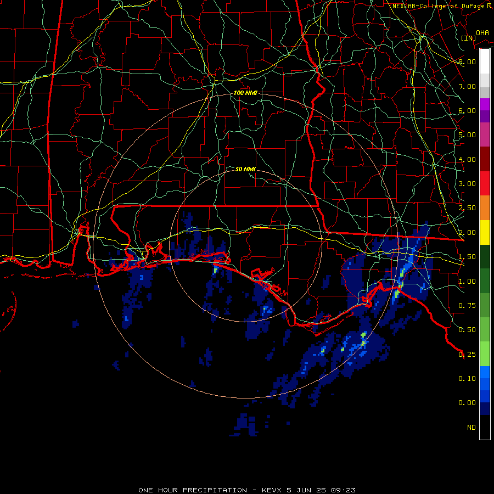Viewport: 494px width, 494px height.
Task: Click the 4.00 legend value
Action: (x=467, y=159)
